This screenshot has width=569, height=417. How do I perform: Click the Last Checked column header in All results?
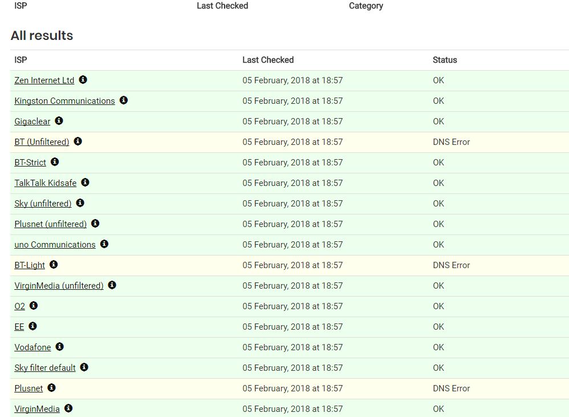pos(268,60)
